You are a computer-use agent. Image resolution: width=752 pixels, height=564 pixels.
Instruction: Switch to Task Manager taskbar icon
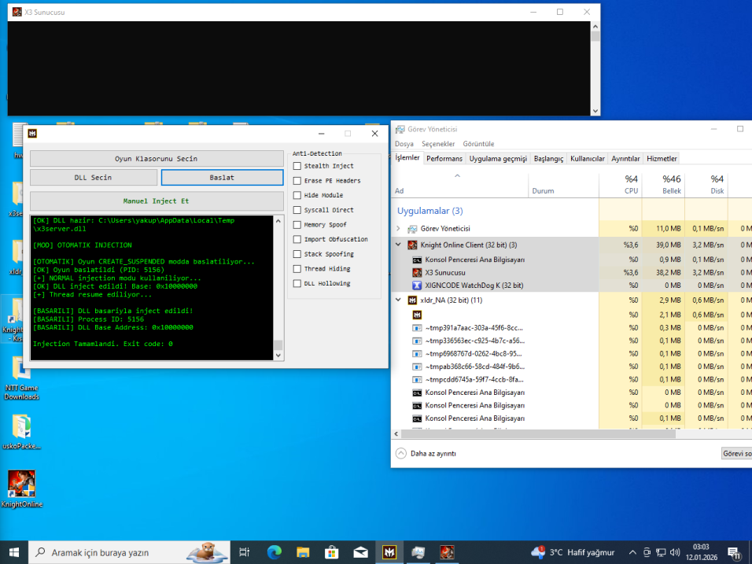click(418, 552)
